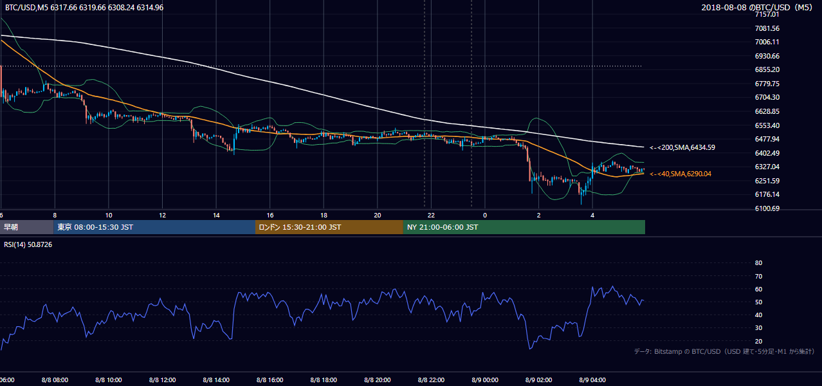Click the Bitstamp data source credit text

pyautogui.click(x=724, y=351)
